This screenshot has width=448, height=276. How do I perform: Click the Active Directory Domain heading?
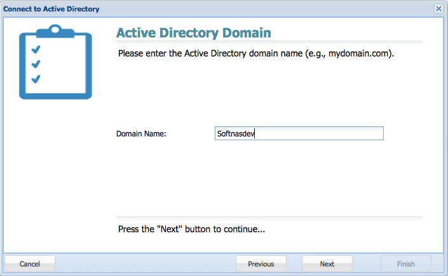[x=194, y=33]
